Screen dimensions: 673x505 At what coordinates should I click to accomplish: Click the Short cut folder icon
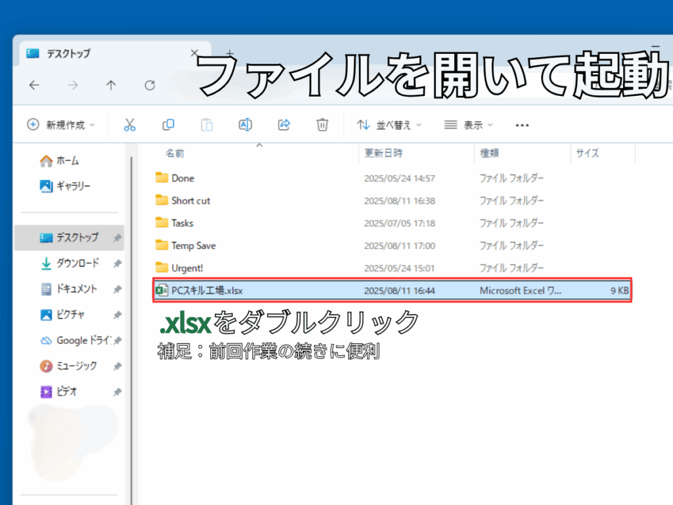(162, 200)
